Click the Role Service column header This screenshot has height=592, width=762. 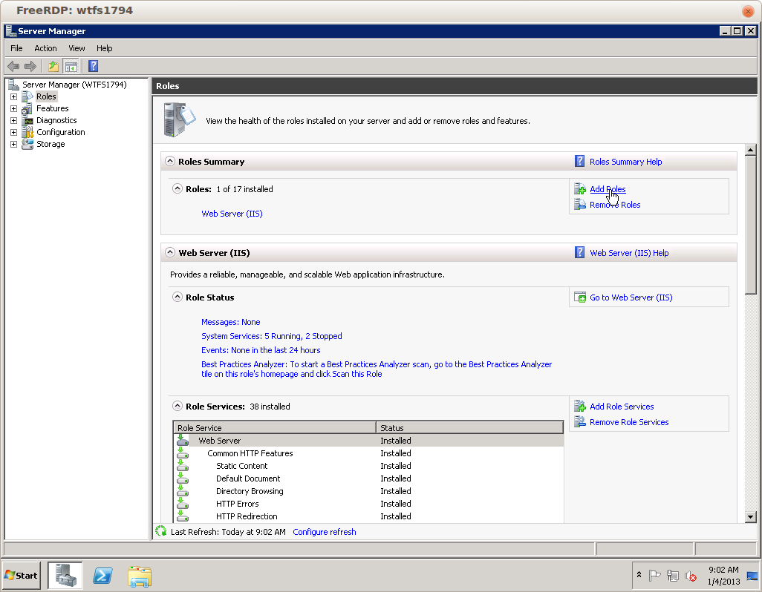274,427
